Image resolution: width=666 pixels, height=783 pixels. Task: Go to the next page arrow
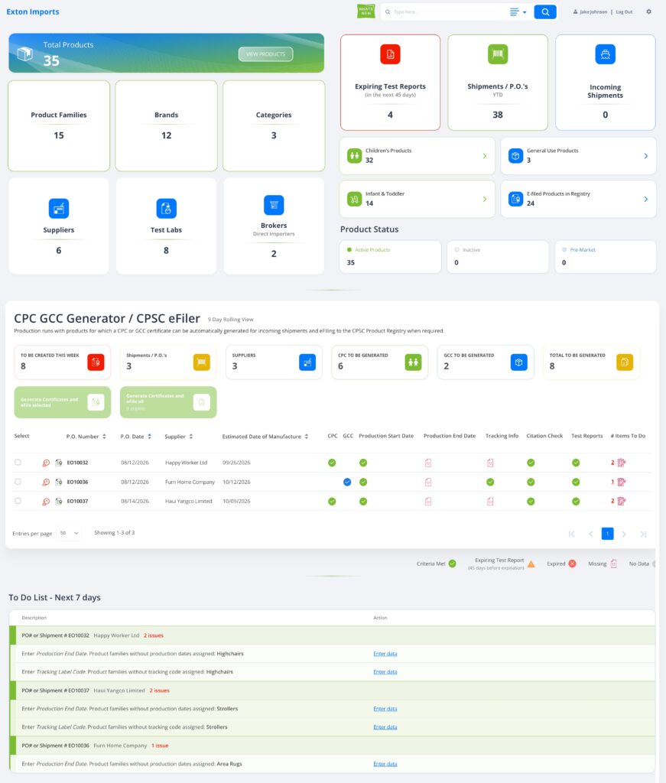point(624,534)
